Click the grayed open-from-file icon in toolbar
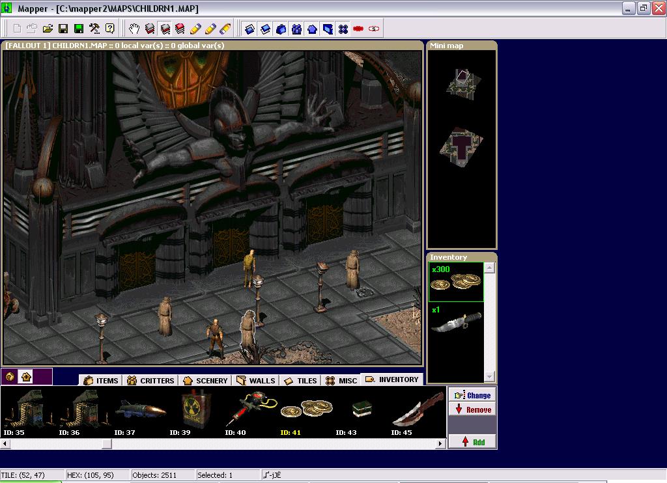This screenshot has height=483, width=667. tap(32, 29)
